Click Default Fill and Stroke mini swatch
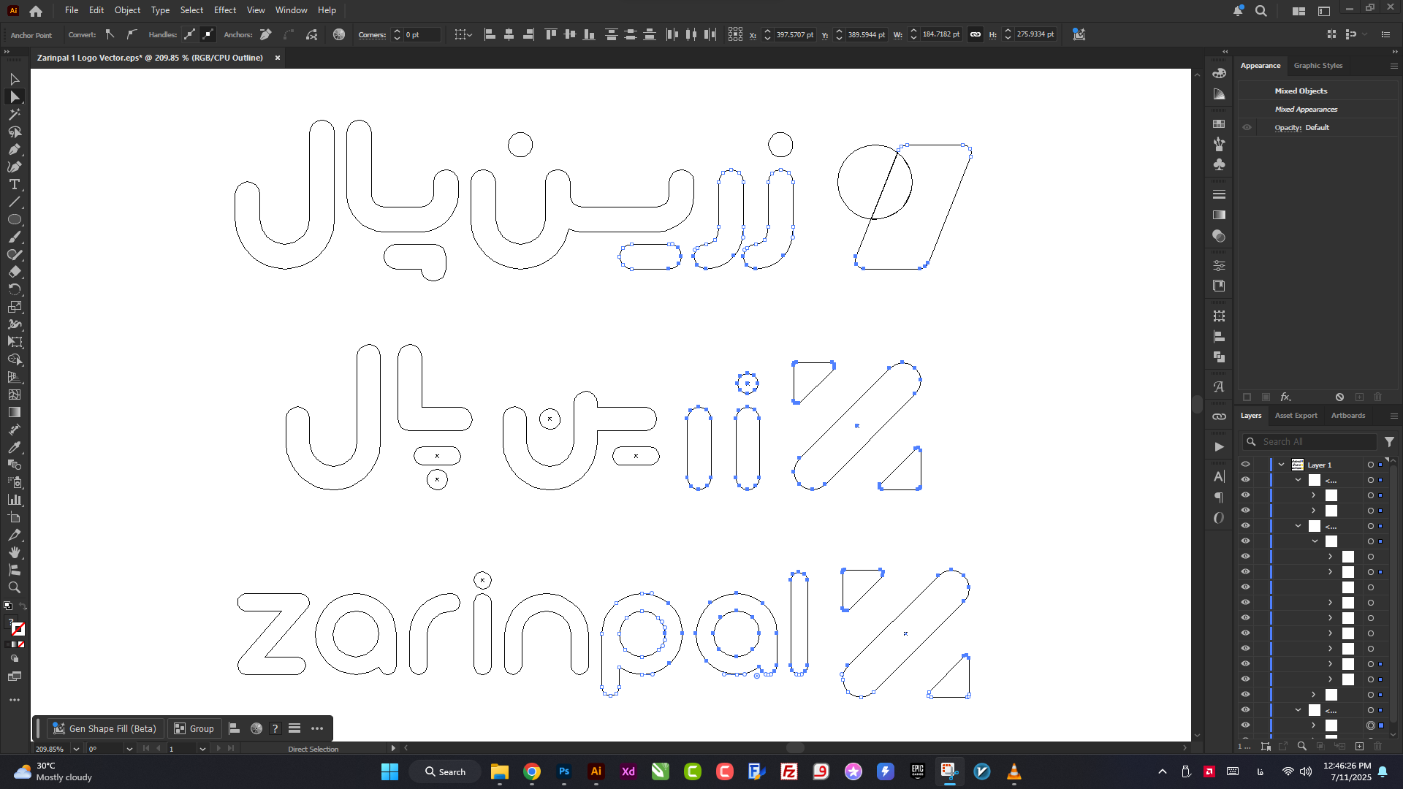The width and height of the screenshot is (1403, 789). pyautogui.click(x=8, y=606)
